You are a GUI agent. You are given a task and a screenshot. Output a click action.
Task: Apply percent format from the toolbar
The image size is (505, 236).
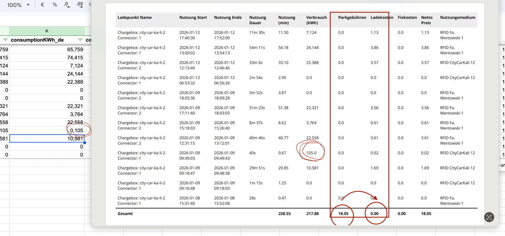tap(55, 5)
